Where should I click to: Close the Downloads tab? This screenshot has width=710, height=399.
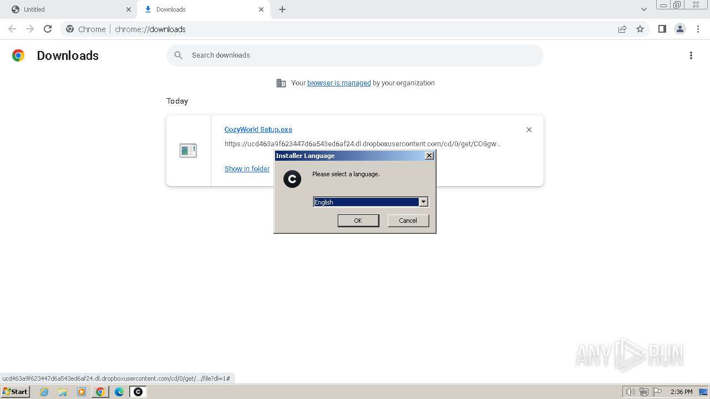[x=261, y=9]
